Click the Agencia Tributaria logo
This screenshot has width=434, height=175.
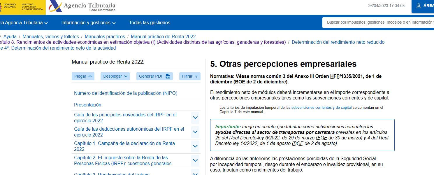coord(82,7)
